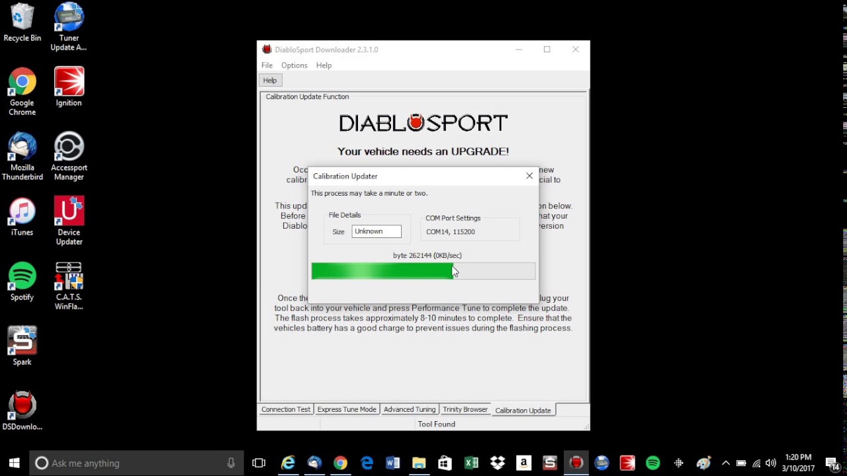Open the Wi-Fi network tray icon
This screenshot has height=476, width=847.
point(756,463)
